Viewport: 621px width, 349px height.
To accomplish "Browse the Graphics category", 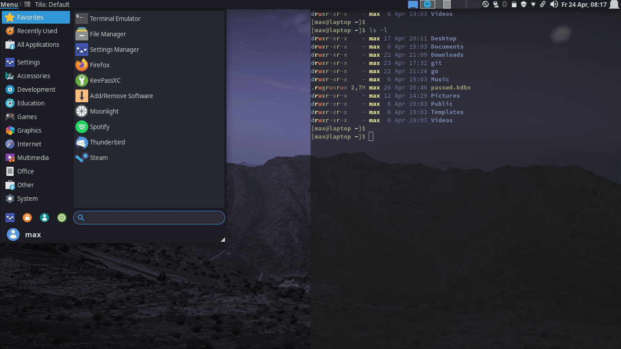I will point(36,130).
